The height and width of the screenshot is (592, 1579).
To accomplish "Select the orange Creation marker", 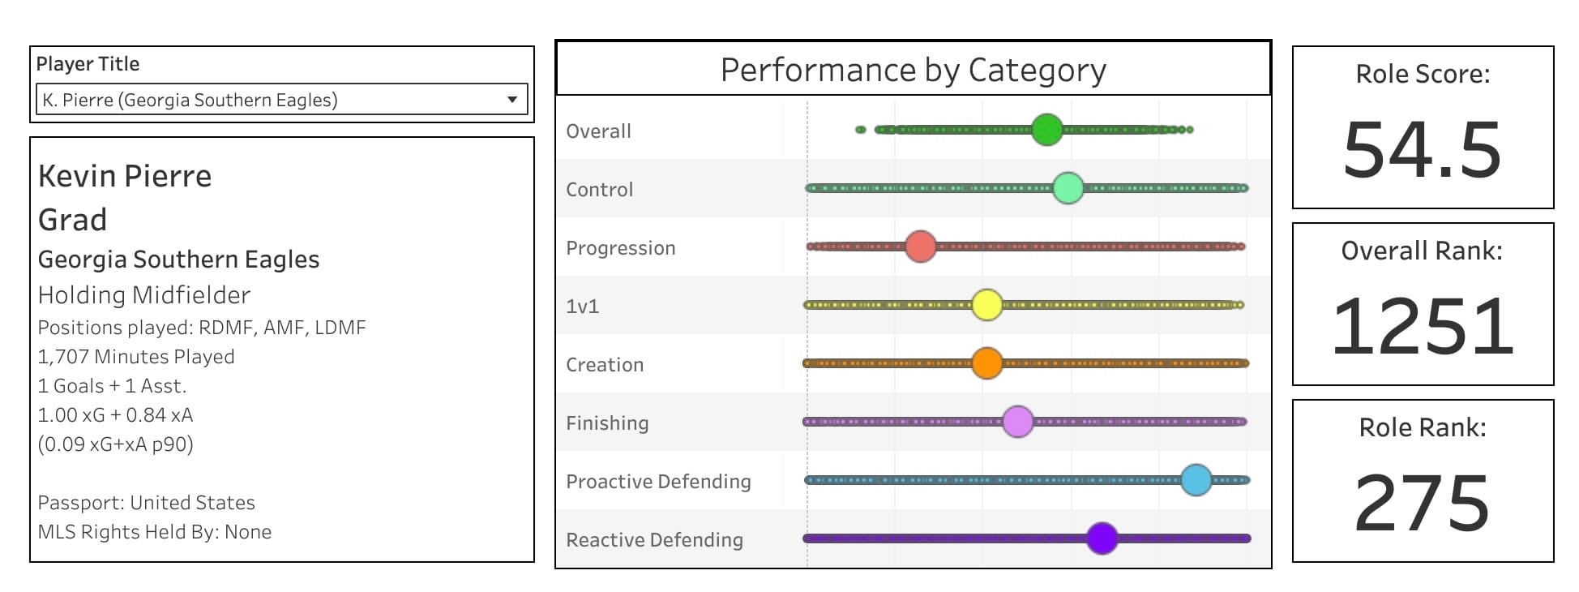I will coord(986,363).
